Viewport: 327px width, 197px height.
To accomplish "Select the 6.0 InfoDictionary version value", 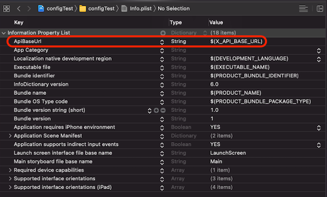I will point(214,84).
